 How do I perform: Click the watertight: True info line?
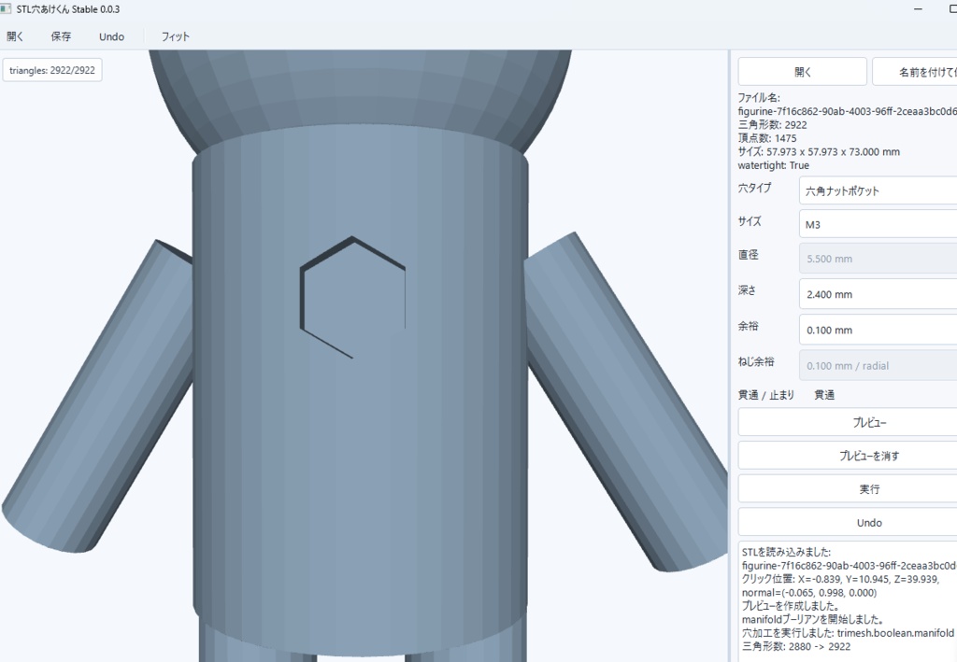(x=773, y=165)
